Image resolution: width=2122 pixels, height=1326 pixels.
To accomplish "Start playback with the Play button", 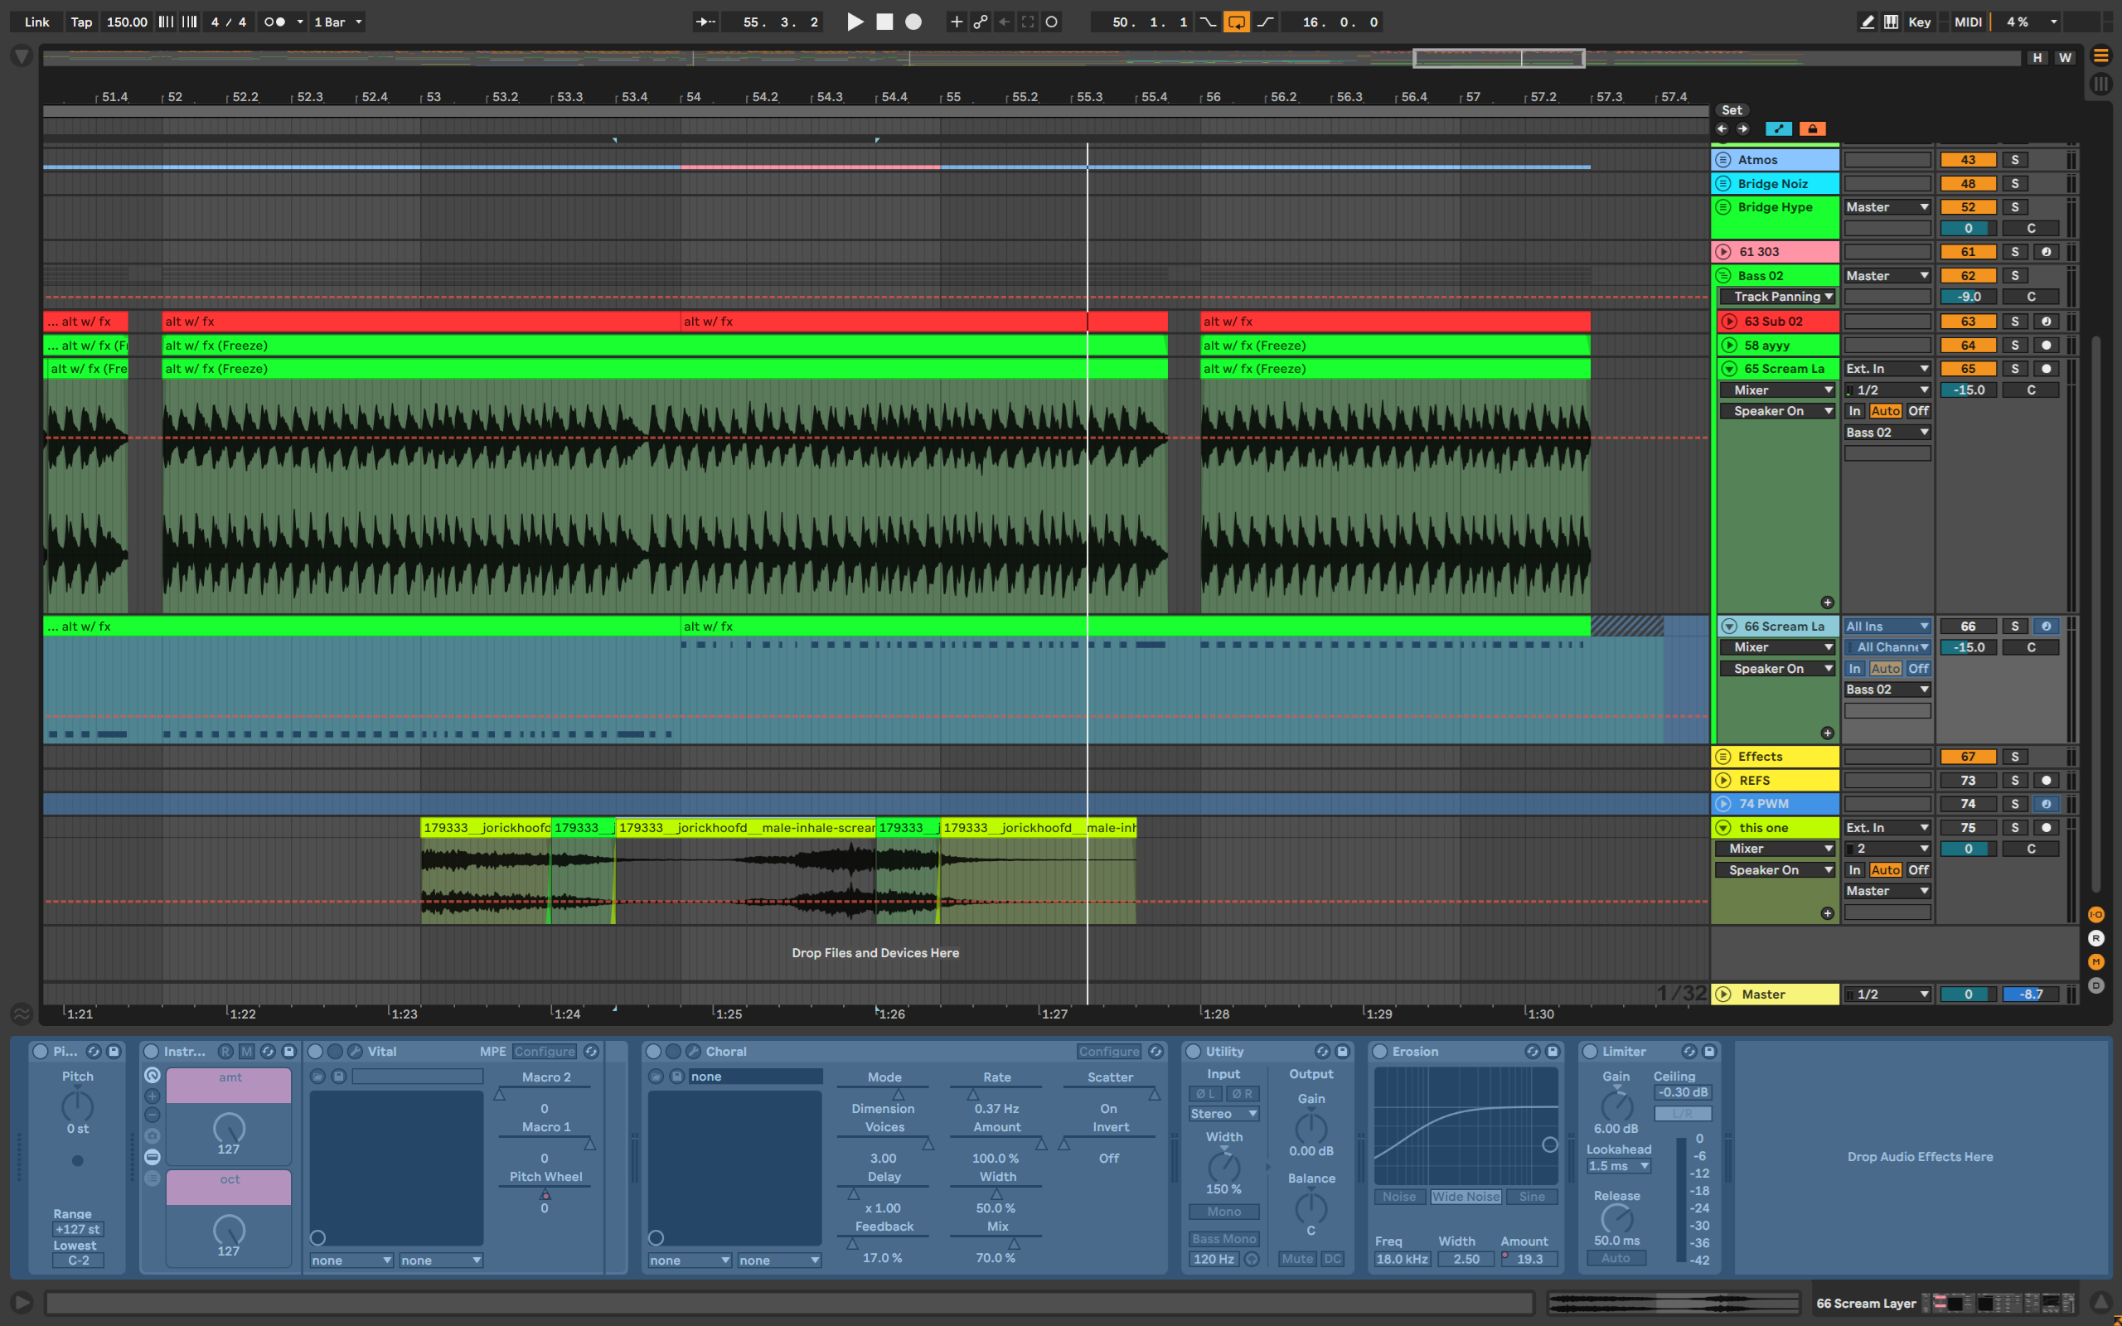I will [855, 22].
